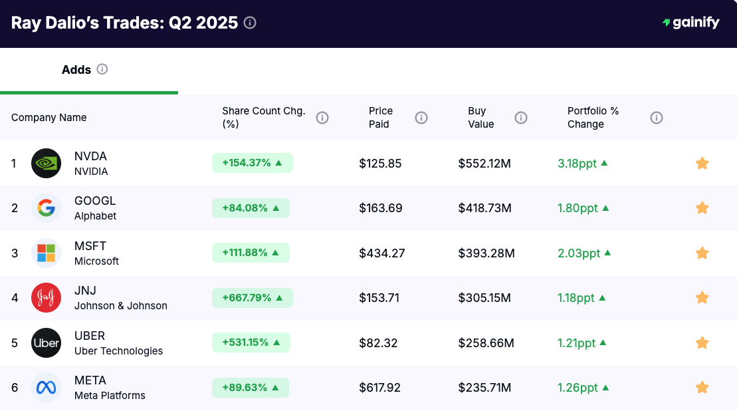
Task: Open the GOOGL ticker link
Action: pyautogui.click(x=95, y=201)
